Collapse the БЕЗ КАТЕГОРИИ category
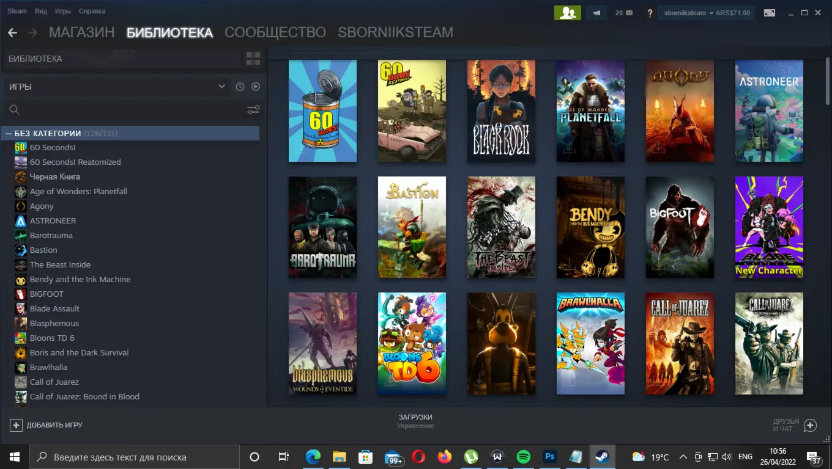 pyautogui.click(x=9, y=133)
